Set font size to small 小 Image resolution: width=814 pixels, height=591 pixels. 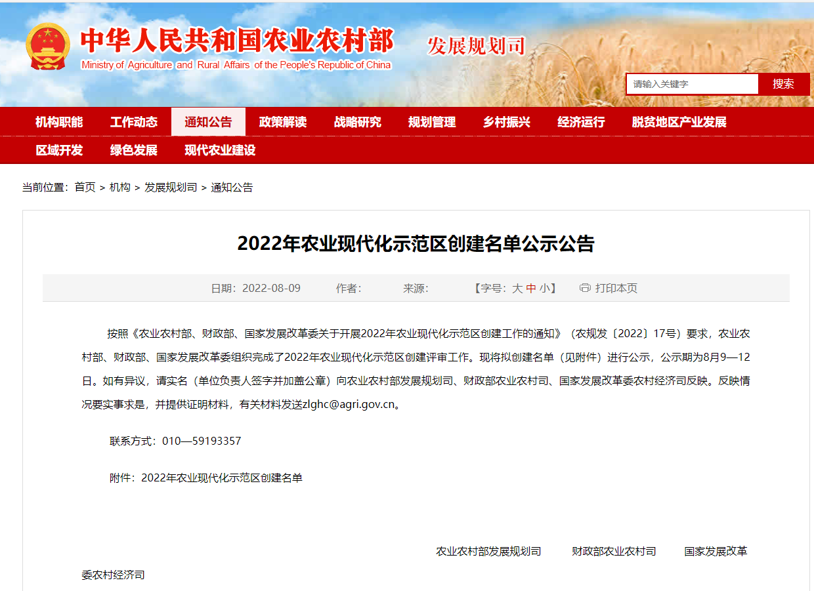pyautogui.click(x=545, y=288)
